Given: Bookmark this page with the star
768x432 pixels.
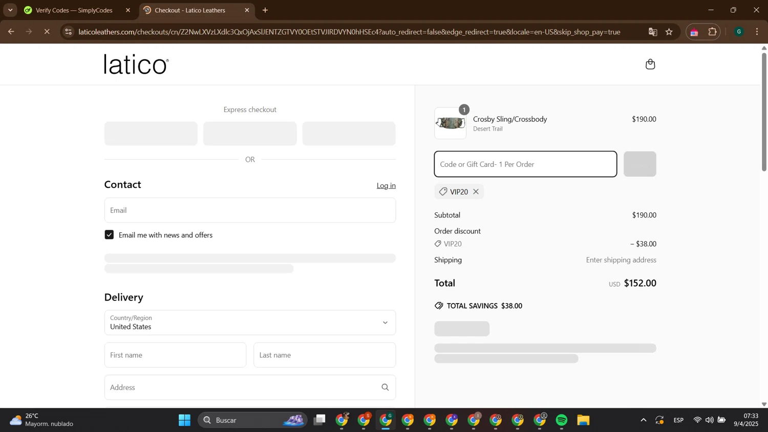Looking at the screenshot, I should click(x=669, y=32).
